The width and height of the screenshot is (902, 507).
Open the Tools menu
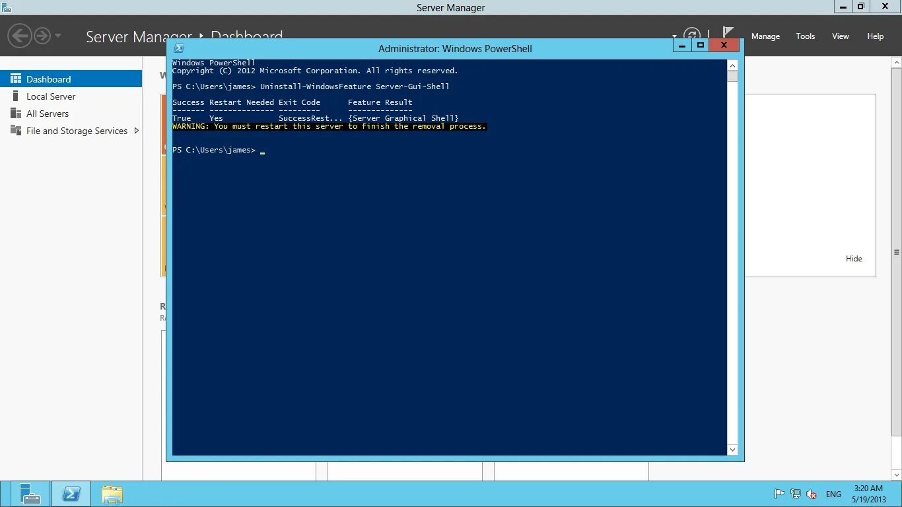805,36
